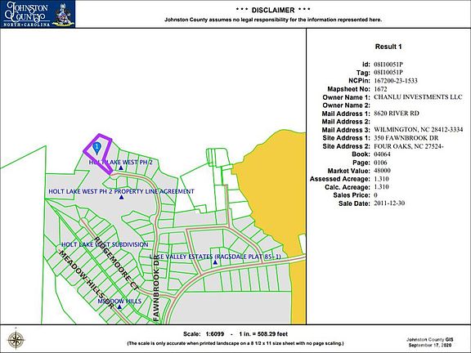The height and width of the screenshot is (353, 471).
Task: Click 'FOUR OAKS, NC 27524-' text
Action: 409,146
